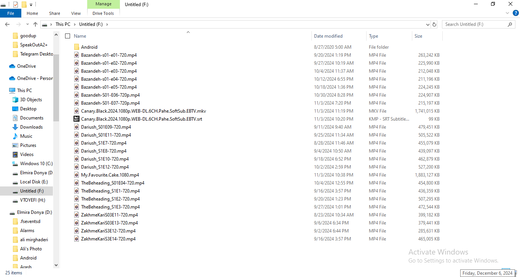Select TheBeheading_S01E04-720.mp4
Screen dimensions: 520x277
click(113, 183)
